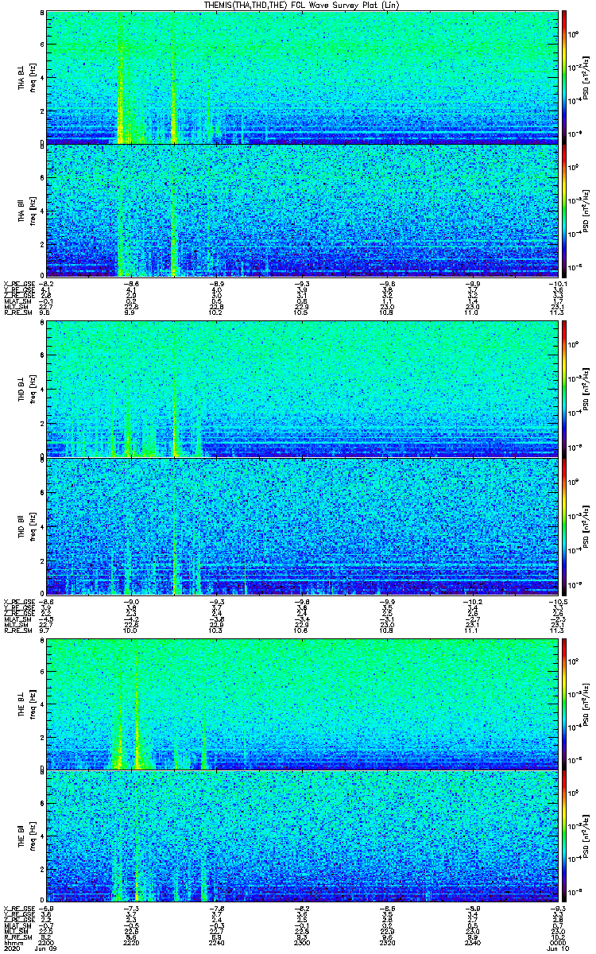596x954 pixels.
Task: Click the color bar beside the THA B∥ panel
Action: 563,210
